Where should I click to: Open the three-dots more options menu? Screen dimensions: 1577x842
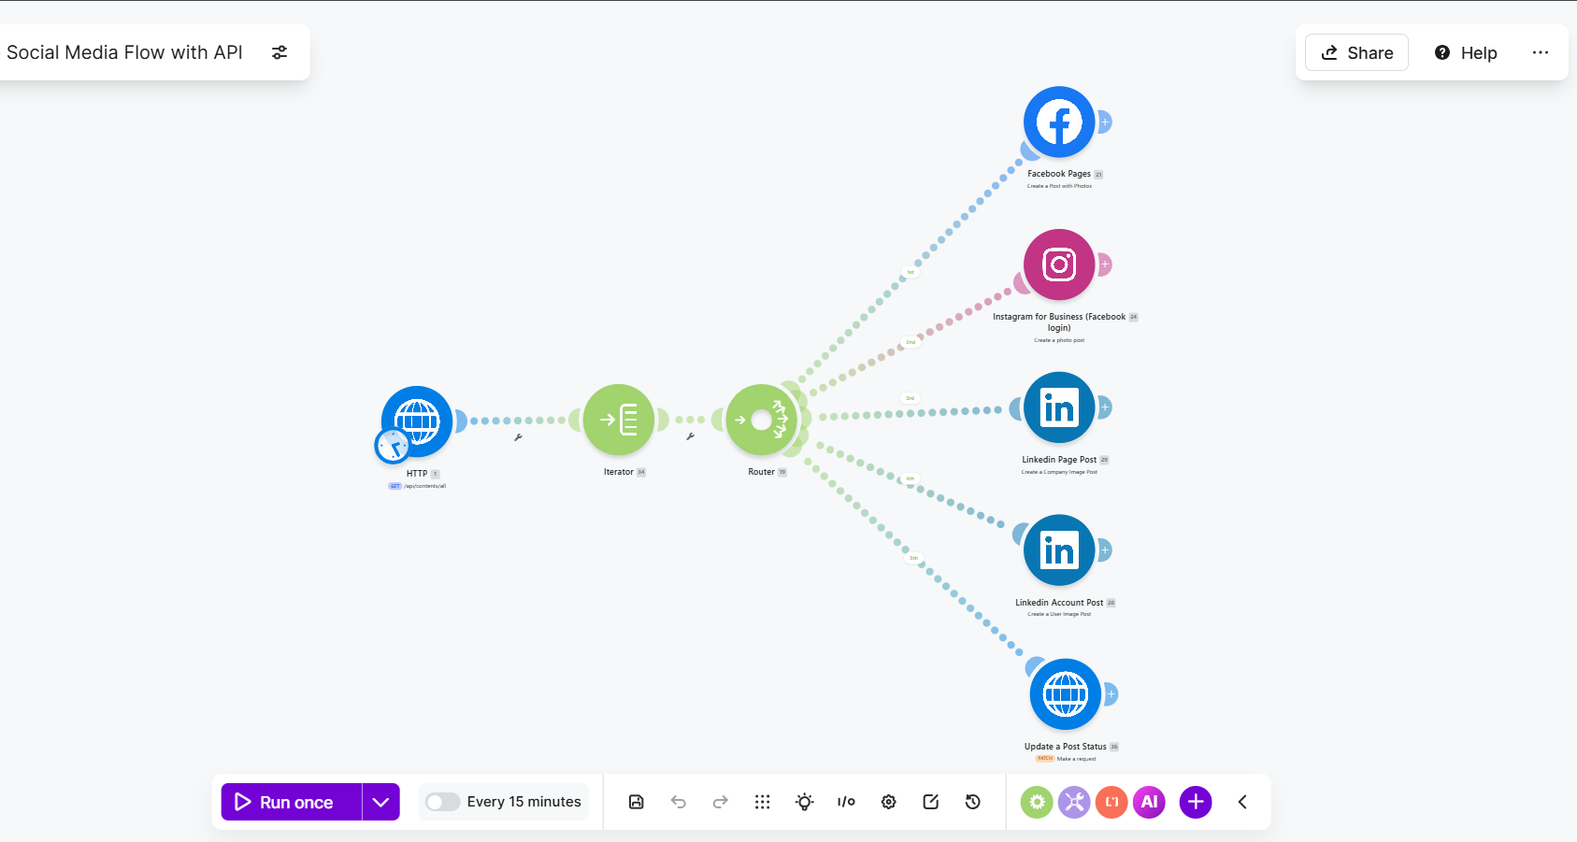coord(1541,53)
